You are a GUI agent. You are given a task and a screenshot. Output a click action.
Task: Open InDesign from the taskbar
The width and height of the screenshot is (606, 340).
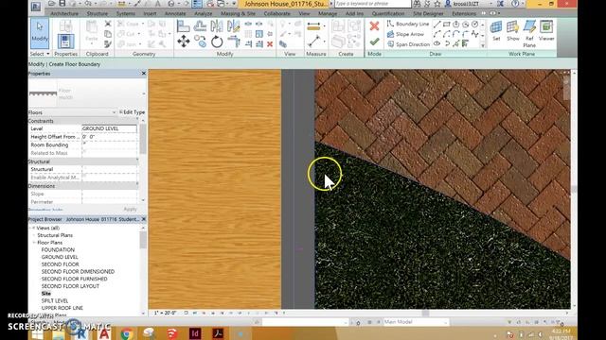point(195,333)
